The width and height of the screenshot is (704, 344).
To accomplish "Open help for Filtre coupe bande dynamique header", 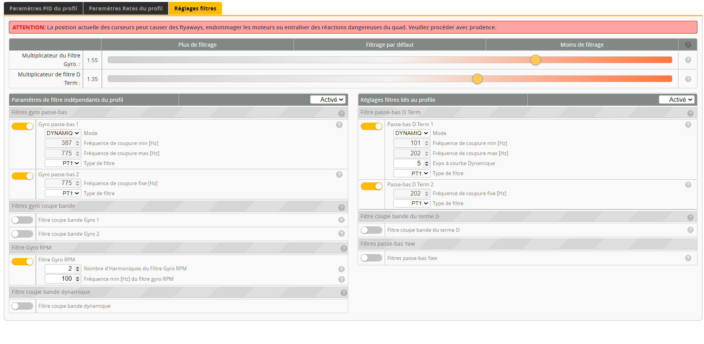I will click(x=344, y=293).
